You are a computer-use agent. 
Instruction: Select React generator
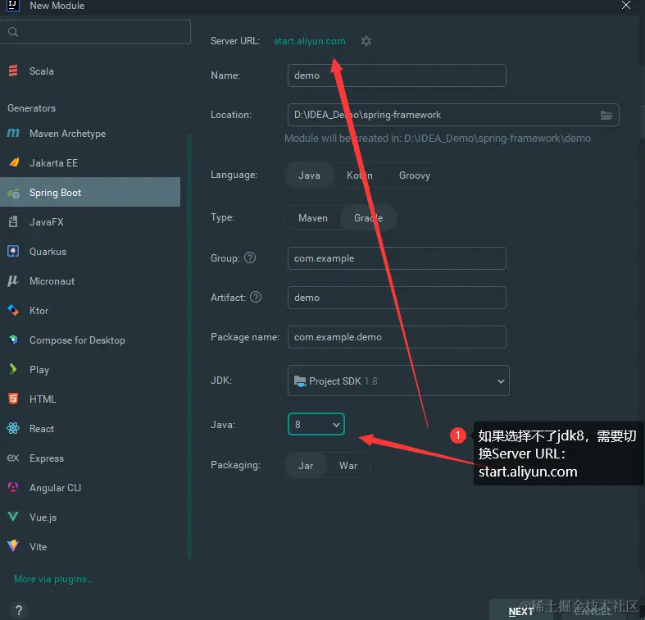pyautogui.click(x=90, y=429)
